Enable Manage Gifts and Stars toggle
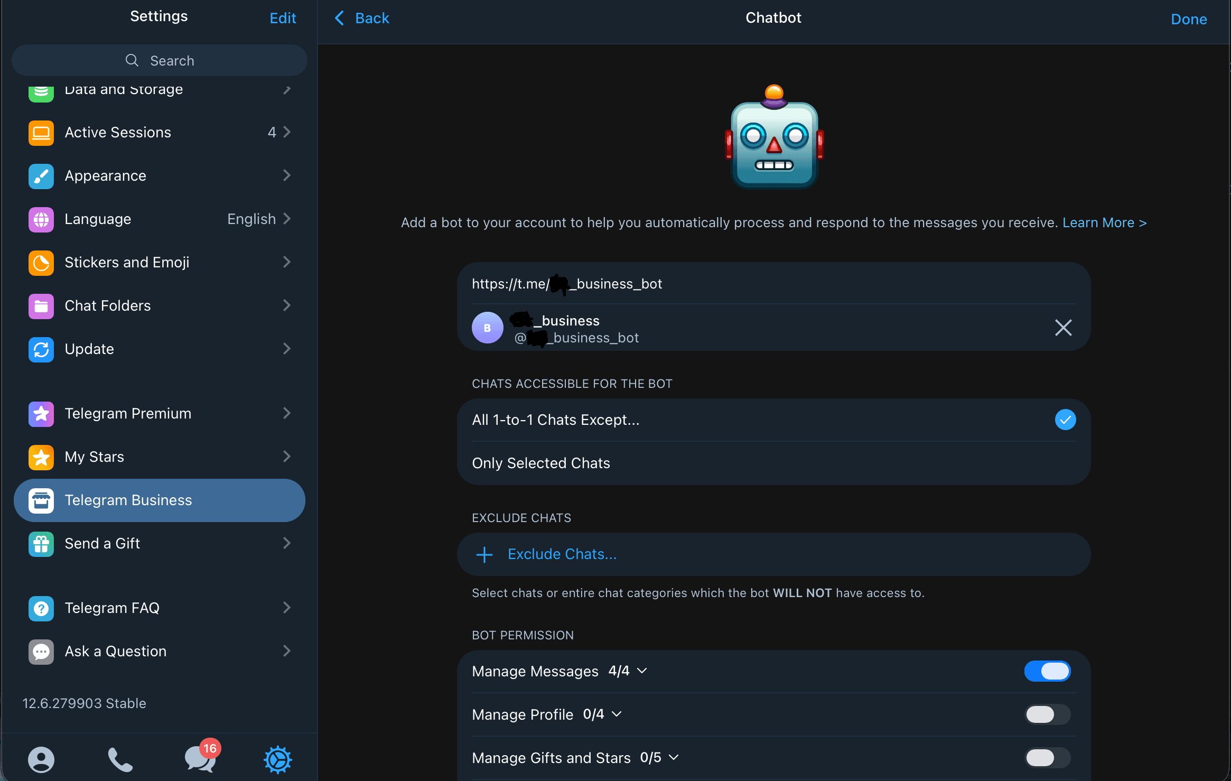The height and width of the screenshot is (781, 1231). [1047, 758]
